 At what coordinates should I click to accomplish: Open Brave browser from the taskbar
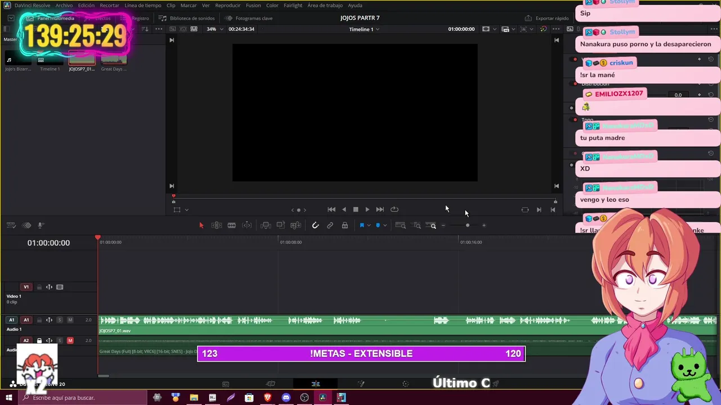[x=268, y=398]
